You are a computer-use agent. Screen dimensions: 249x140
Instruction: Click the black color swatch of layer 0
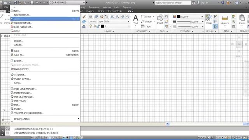coord(102,26)
